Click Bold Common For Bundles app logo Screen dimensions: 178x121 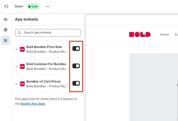[x=22, y=66]
